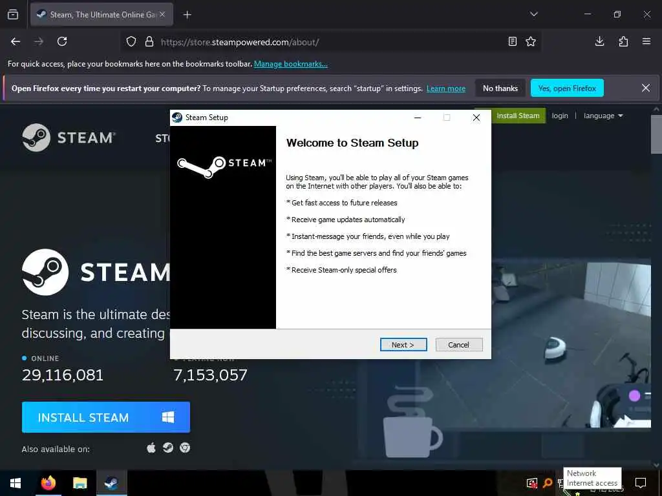Minimize the Steam Setup dialog
Screen dimensions: 662x496
[418, 118]
